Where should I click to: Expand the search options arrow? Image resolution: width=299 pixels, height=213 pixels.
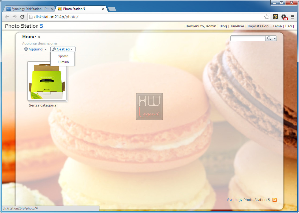275,38
